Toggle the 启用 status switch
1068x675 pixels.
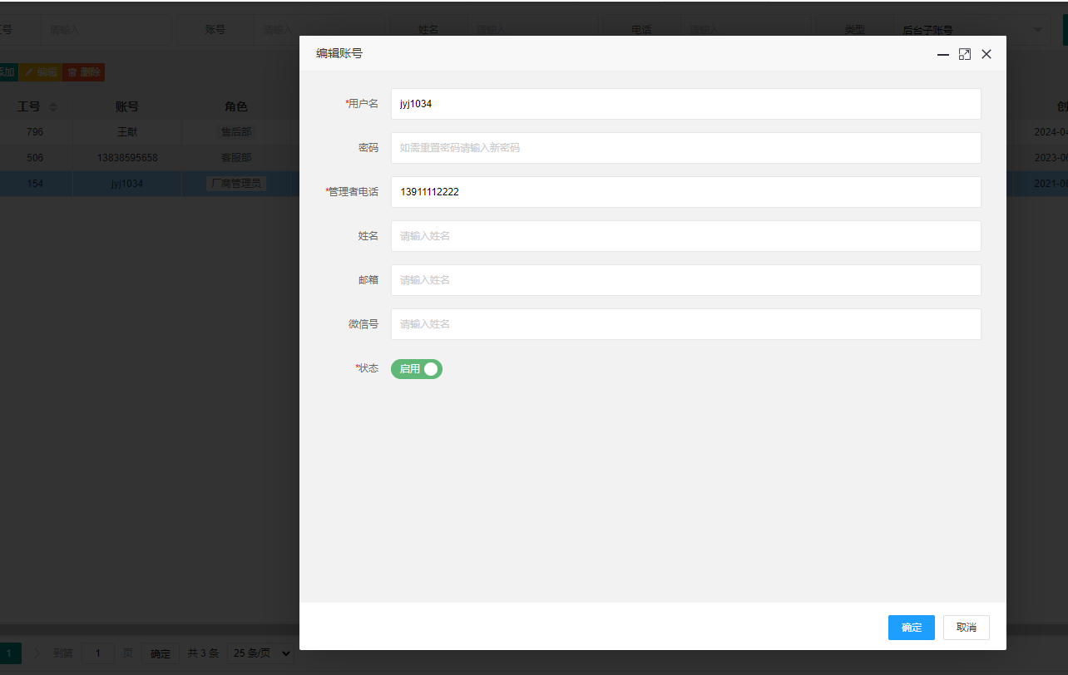417,369
